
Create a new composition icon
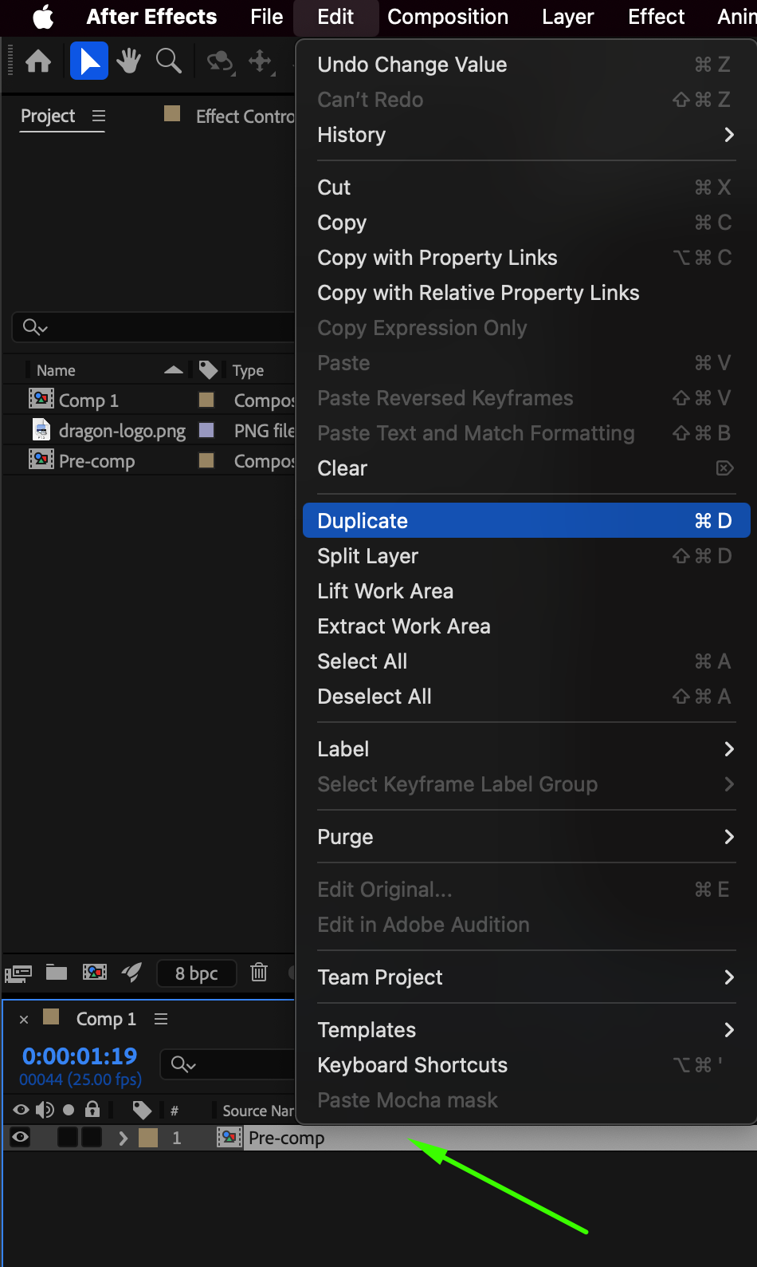point(94,972)
